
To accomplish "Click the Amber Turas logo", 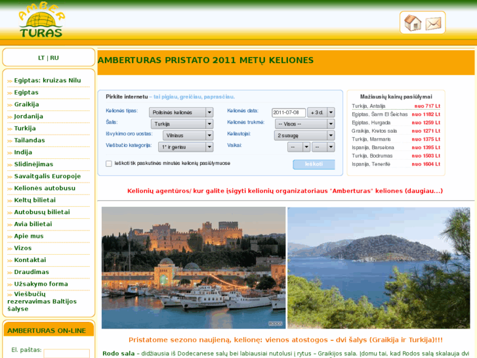I will point(42,20).
